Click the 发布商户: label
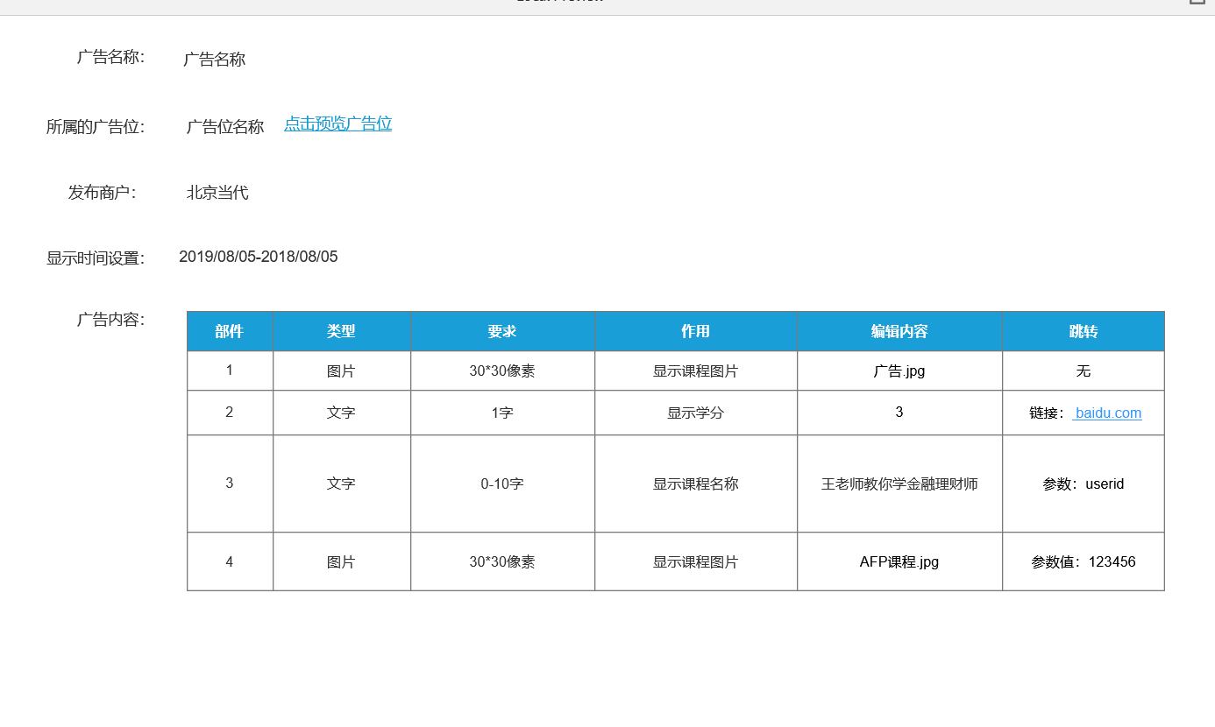1215x727 pixels. click(102, 193)
